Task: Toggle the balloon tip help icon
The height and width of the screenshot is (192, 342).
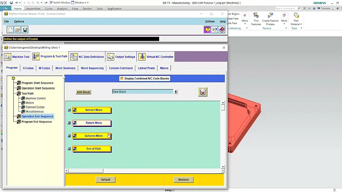Action: 207,29
